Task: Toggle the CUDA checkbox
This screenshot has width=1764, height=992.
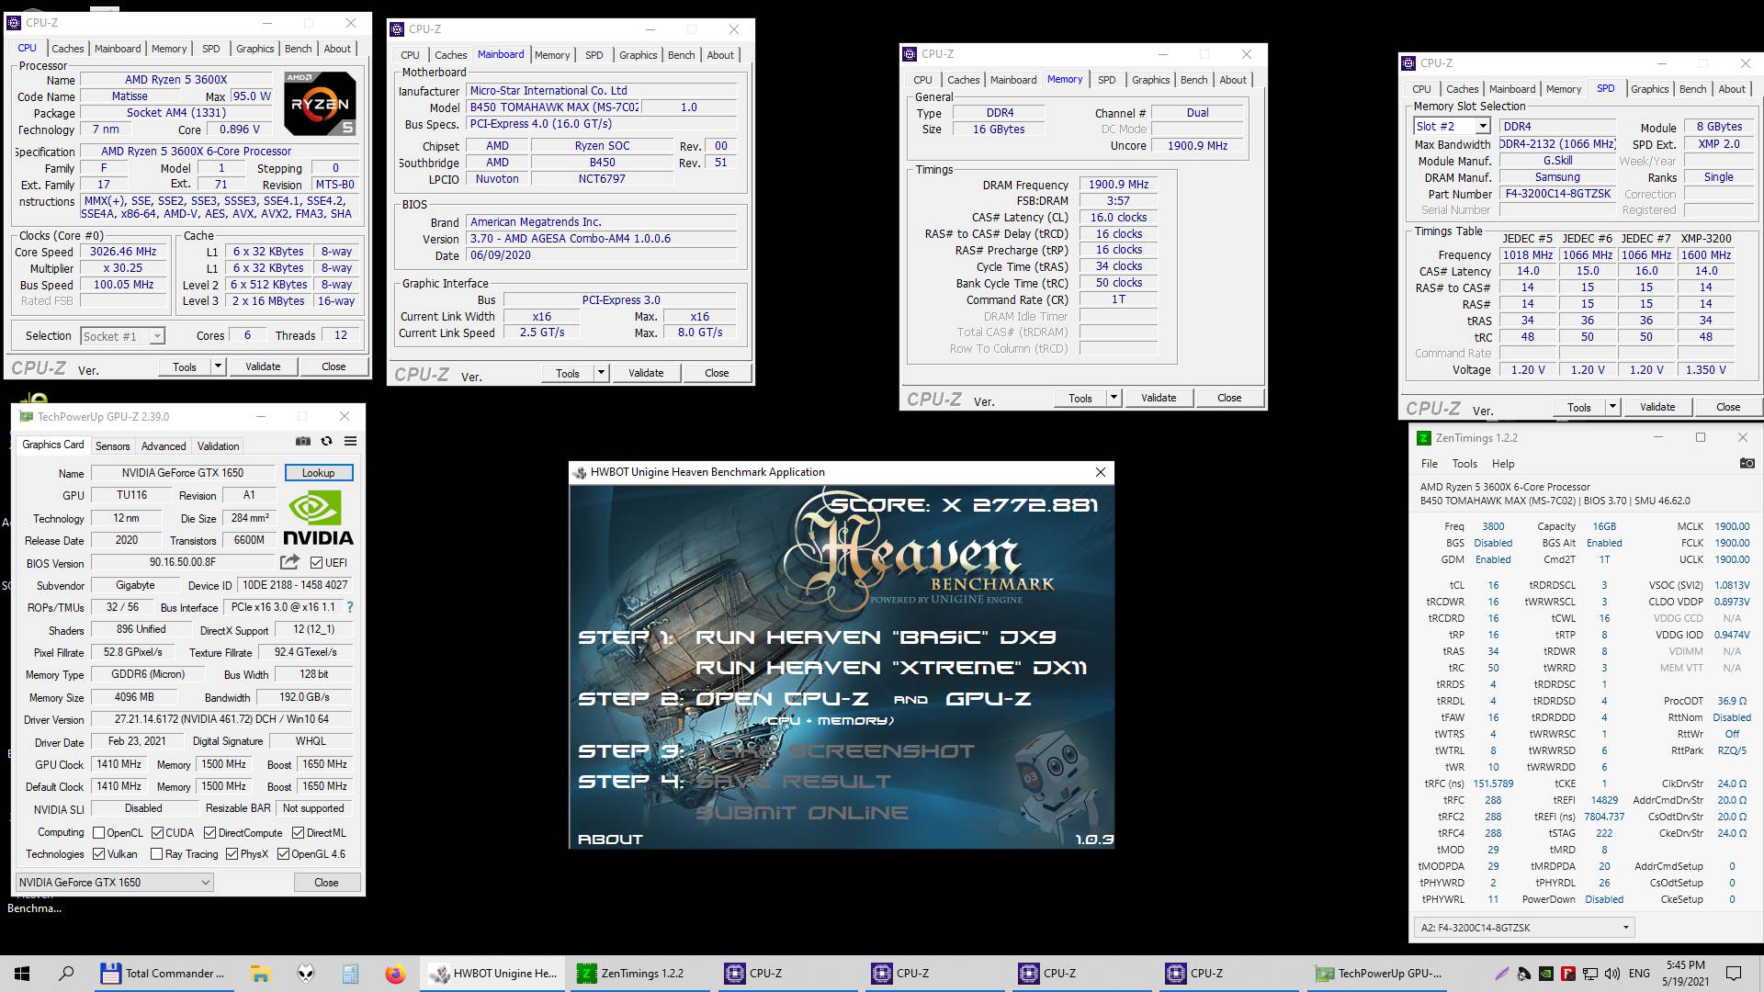Action: [x=158, y=833]
